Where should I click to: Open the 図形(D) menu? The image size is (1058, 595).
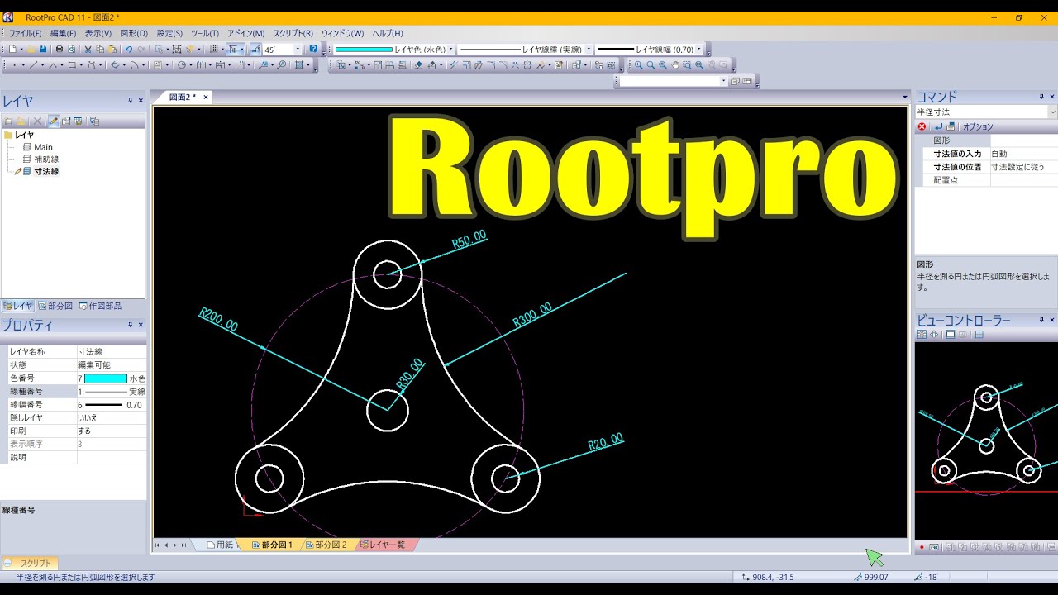click(x=134, y=33)
